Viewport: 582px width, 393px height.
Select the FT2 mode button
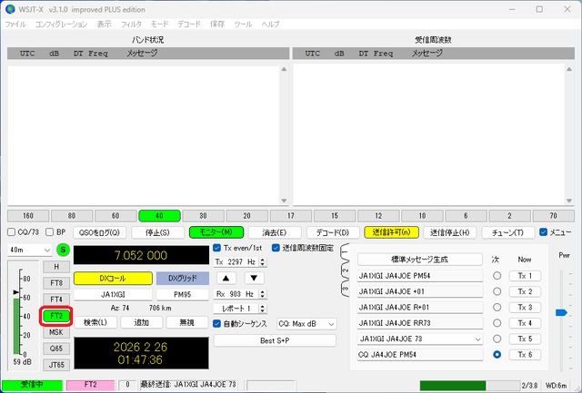pyautogui.click(x=56, y=316)
